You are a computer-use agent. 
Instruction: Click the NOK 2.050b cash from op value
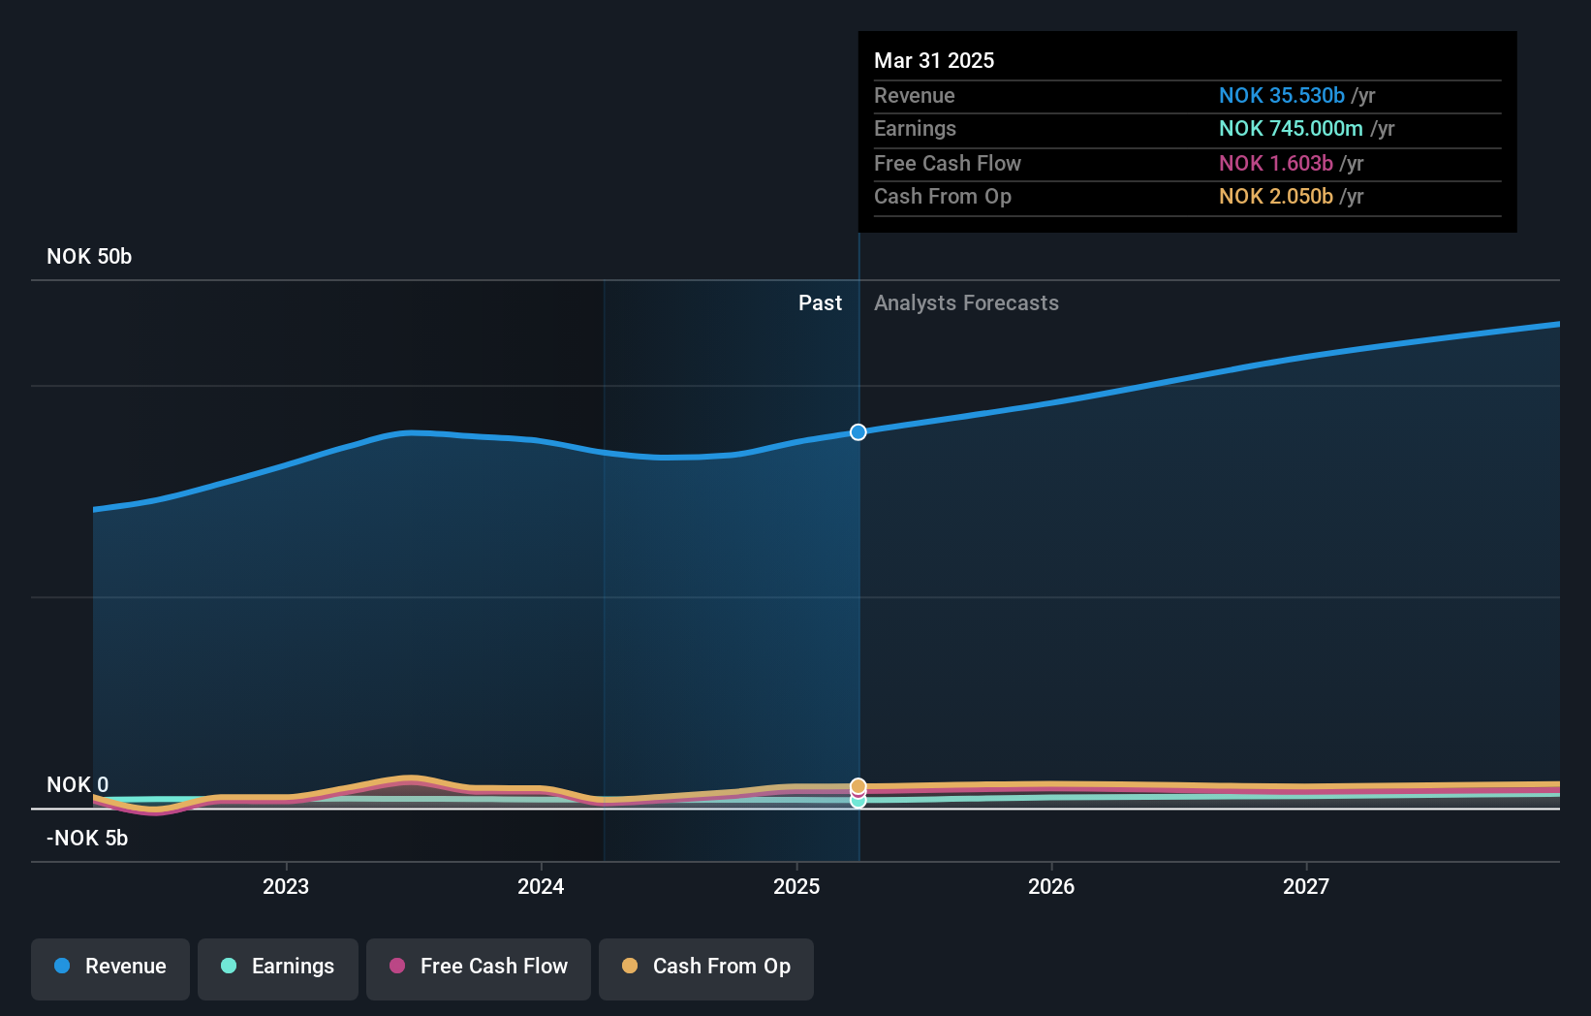1275,197
